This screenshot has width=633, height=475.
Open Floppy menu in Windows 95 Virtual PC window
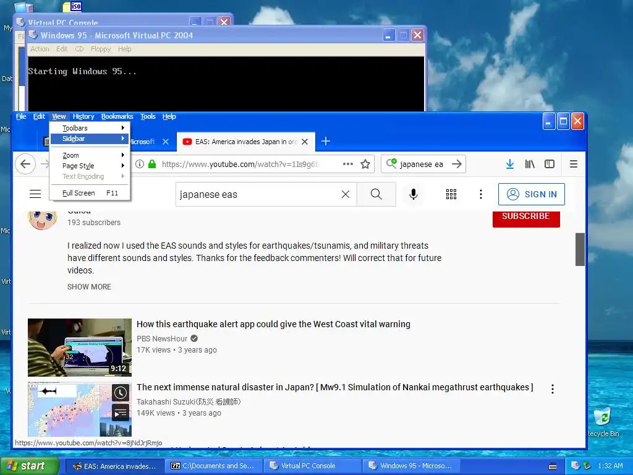point(101,49)
